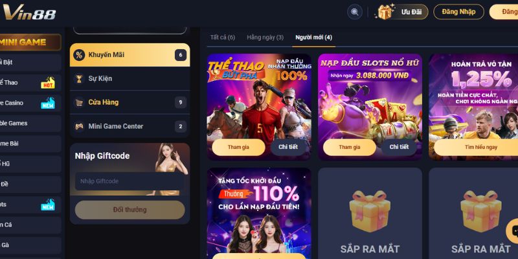Open the 110% Tăng Tốc Khởi Đầu promo banner

point(258,213)
